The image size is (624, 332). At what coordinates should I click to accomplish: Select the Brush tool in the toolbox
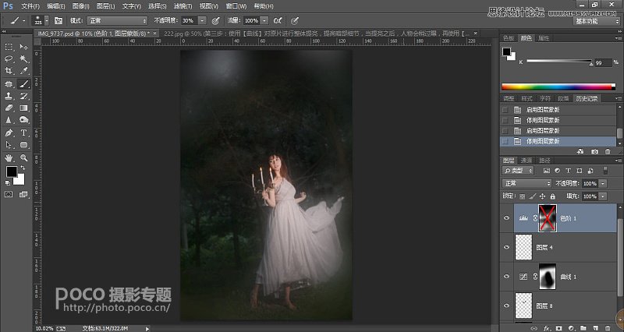coord(24,84)
